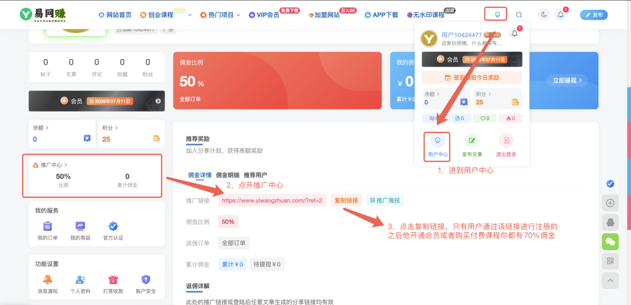Open the notification bell in user popup

(x=515, y=33)
